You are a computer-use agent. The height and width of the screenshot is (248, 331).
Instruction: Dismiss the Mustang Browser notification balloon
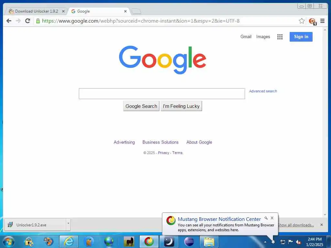tap(272, 218)
